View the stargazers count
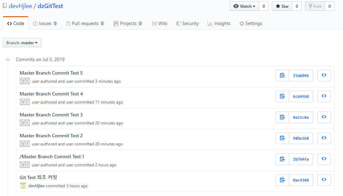The width and height of the screenshot is (343, 196). [x=297, y=6]
